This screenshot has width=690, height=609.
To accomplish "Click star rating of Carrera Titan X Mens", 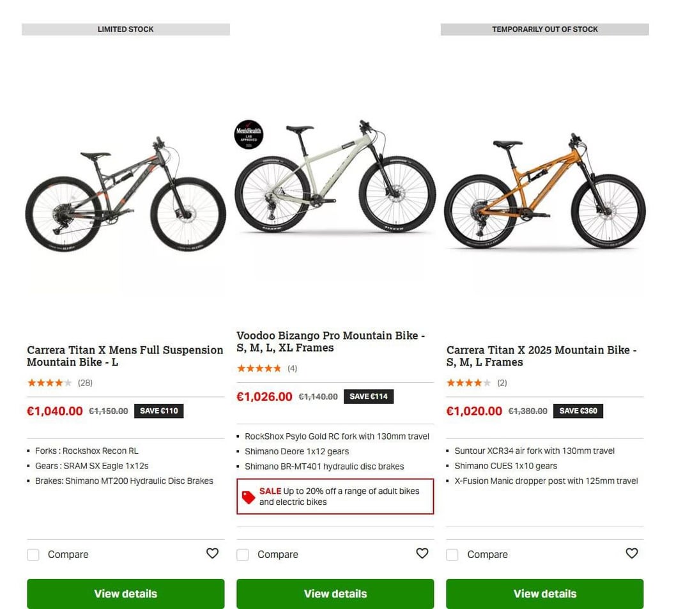I will point(49,383).
